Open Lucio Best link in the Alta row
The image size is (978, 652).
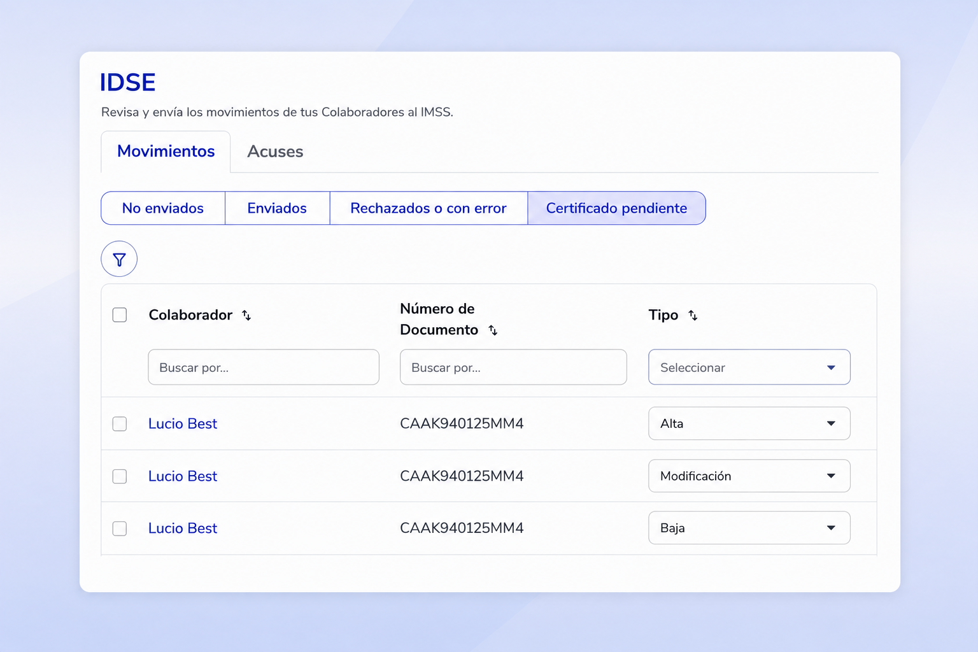click(183, 424)
